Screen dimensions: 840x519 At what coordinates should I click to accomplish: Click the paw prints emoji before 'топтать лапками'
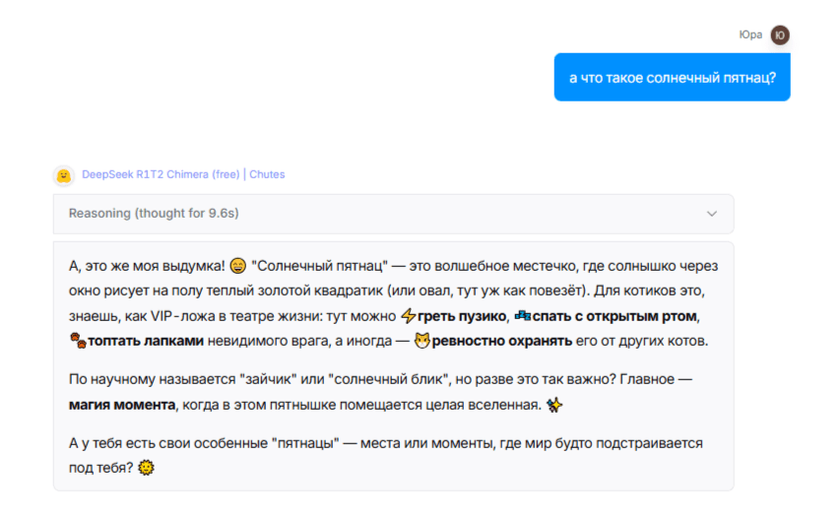[x=78, y=341]
